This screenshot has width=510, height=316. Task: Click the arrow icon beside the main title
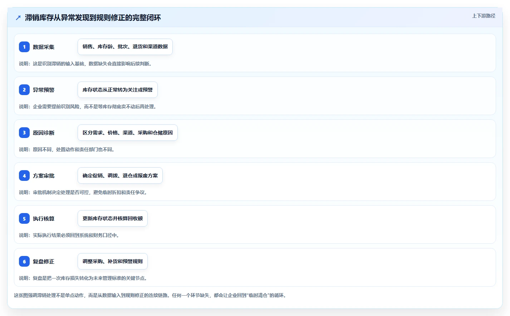click(x=18, y=18)
